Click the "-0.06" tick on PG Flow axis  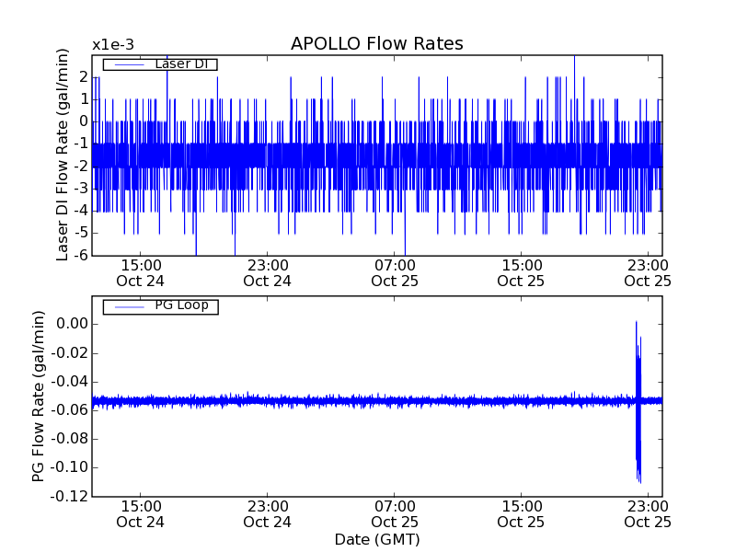(x=70, y=409)
